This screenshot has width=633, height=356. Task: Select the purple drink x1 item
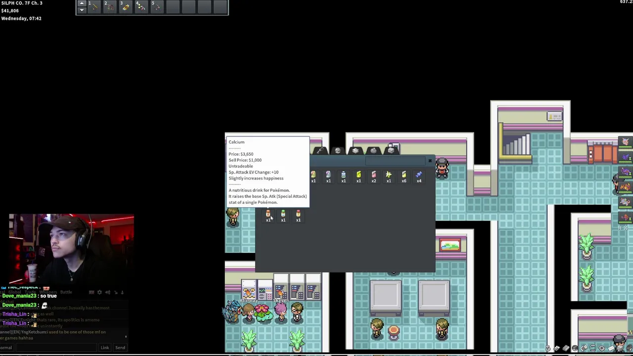tap(328, 177)
